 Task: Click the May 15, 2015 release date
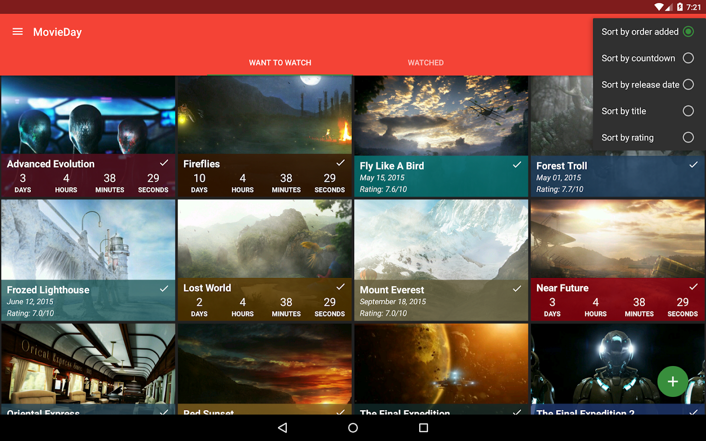(x=382, y=178)
